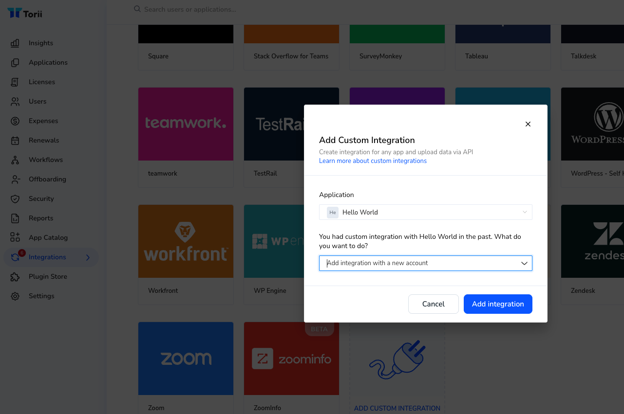Expand the Integrations sidebar chevron

88,257
